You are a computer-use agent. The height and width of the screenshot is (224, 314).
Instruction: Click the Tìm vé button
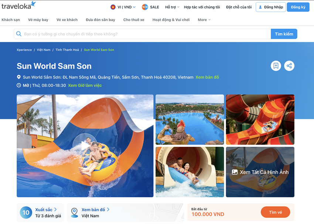click(x=275, y=212)
